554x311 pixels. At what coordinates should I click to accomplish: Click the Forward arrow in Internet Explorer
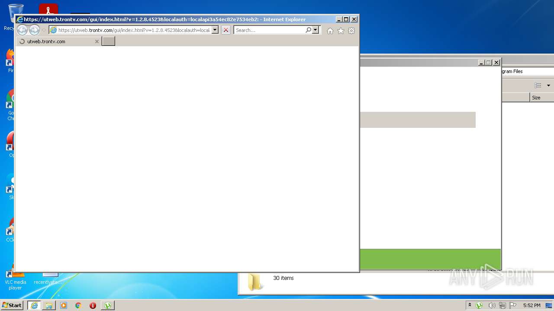pyautogui.click(x=34, y=30)
